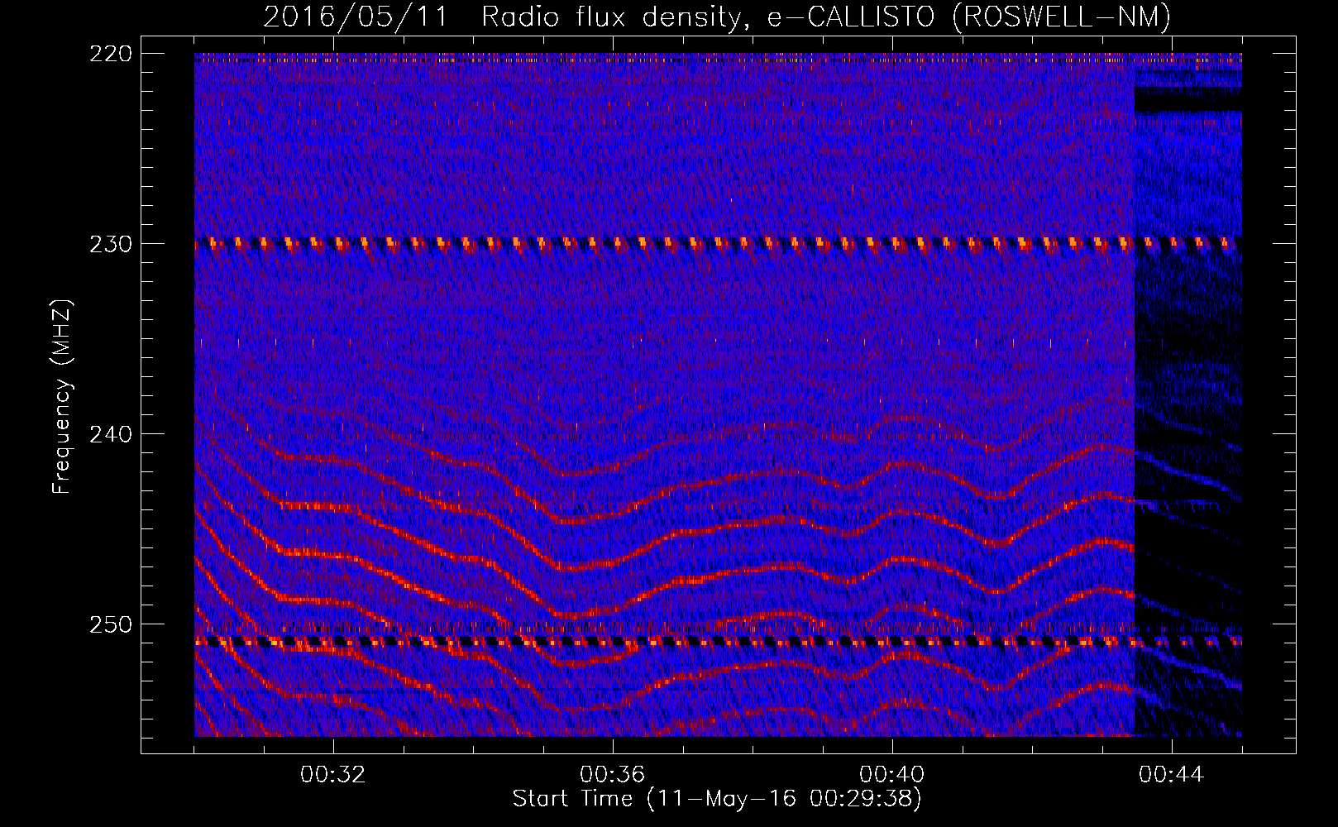
Task: Click the 00:36 time tick label
Action: 613,775
